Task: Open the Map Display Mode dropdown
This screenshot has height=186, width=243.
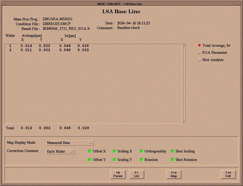Action: (70, 143)
